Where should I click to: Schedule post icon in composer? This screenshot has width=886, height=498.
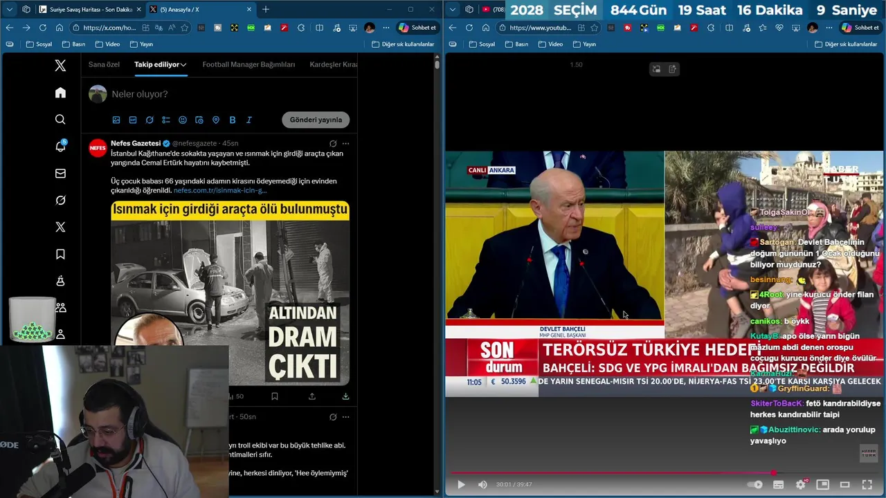click(199, 120)
